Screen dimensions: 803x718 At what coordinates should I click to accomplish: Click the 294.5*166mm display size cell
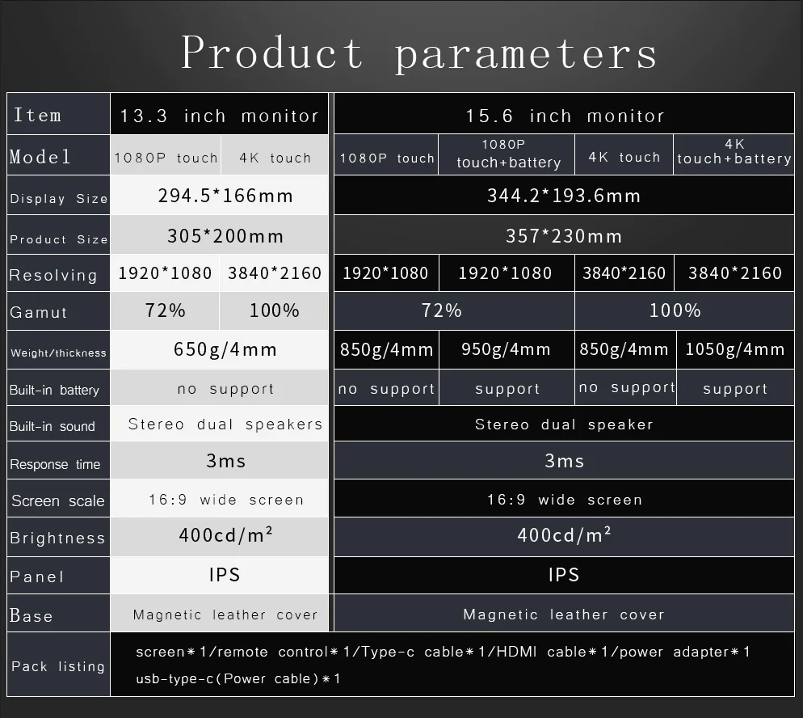click(x=225, y=196)
